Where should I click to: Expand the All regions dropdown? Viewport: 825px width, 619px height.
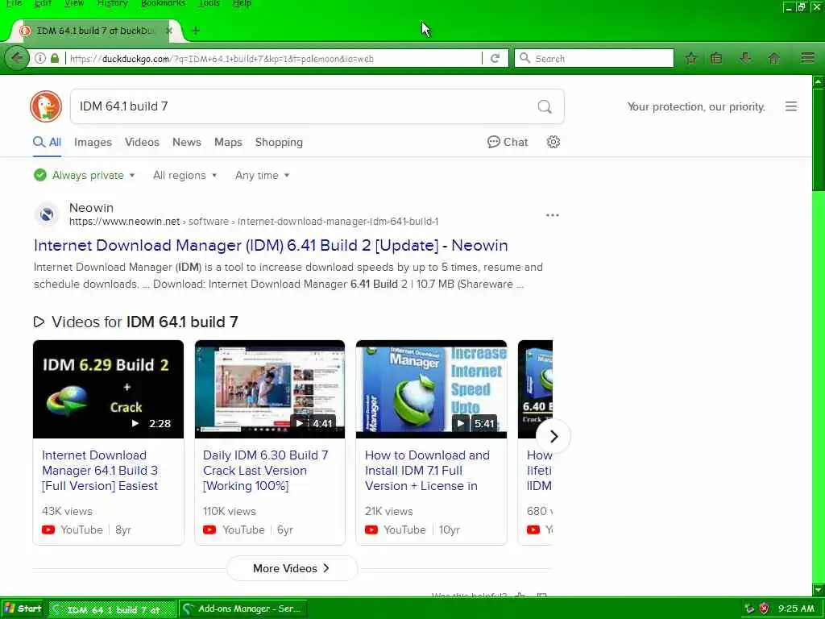tap(184, 175)
